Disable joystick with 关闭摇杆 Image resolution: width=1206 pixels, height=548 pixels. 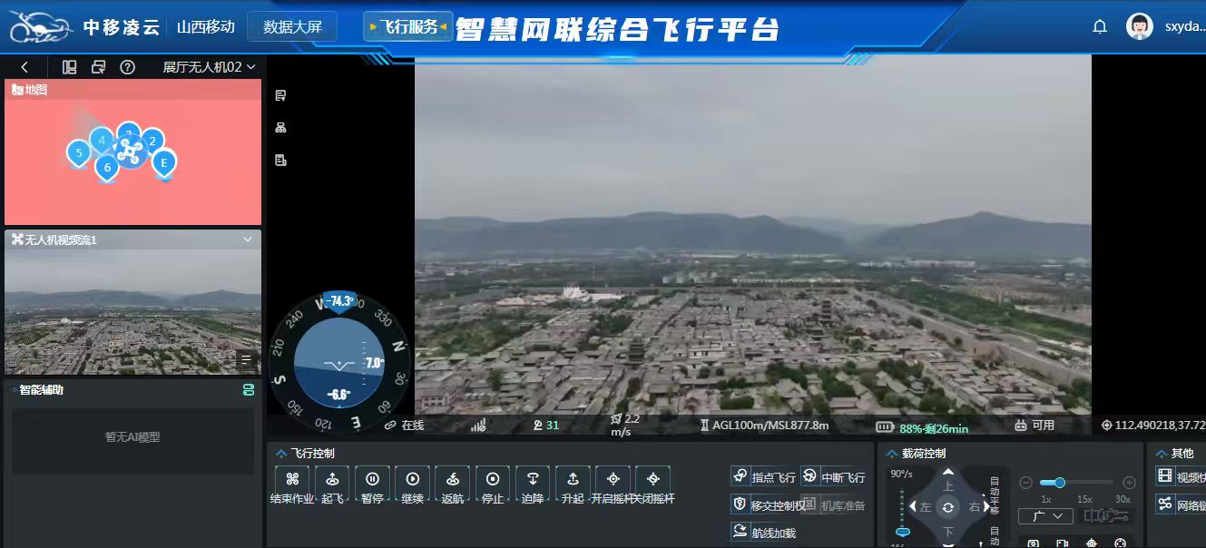click(x=652, y=479)
